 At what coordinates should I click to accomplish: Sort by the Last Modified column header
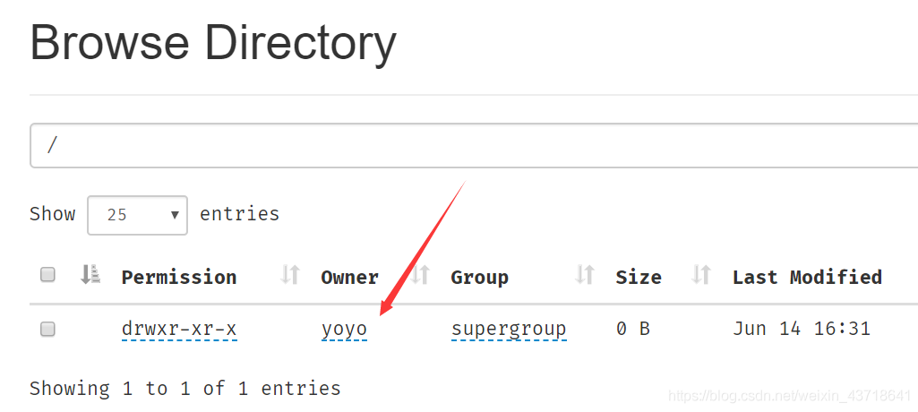pos(807,277)
